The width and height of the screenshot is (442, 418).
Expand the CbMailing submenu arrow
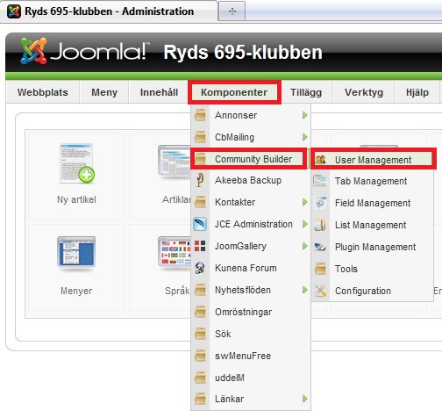pyautogui.click(x=305, y=137)
